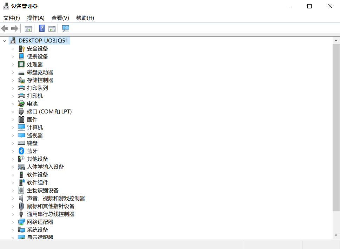Viewport: 340px width, 249px height.
Task: Open Help using the blue question mark icon
Action: 41,28
